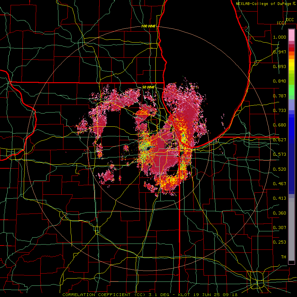This screenshot has height=297, width=297.
Task: Pick the light pink top color bar segment
Action: (291, 35)
